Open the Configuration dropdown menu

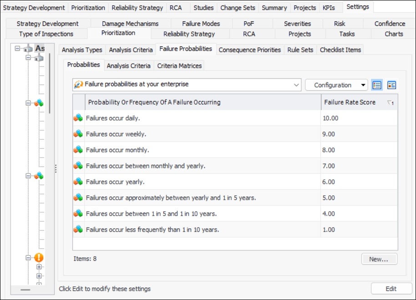[x=336, y=85]
